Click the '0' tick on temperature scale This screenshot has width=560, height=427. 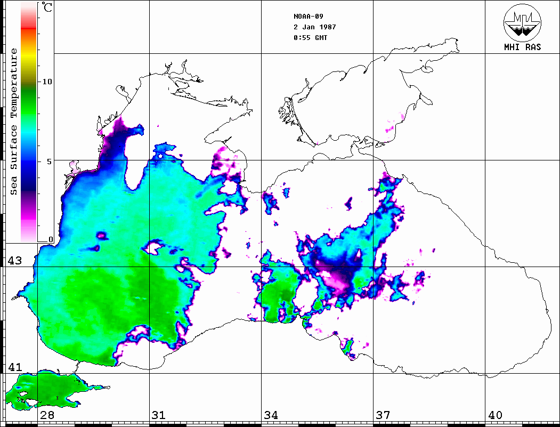[51, 239]
